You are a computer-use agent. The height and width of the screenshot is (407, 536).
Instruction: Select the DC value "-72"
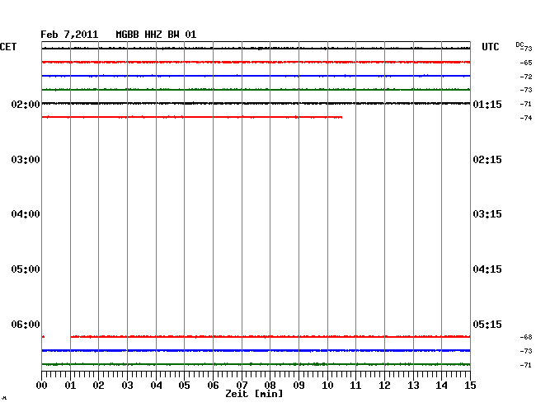pyautogui.click(x=526, y=77)
